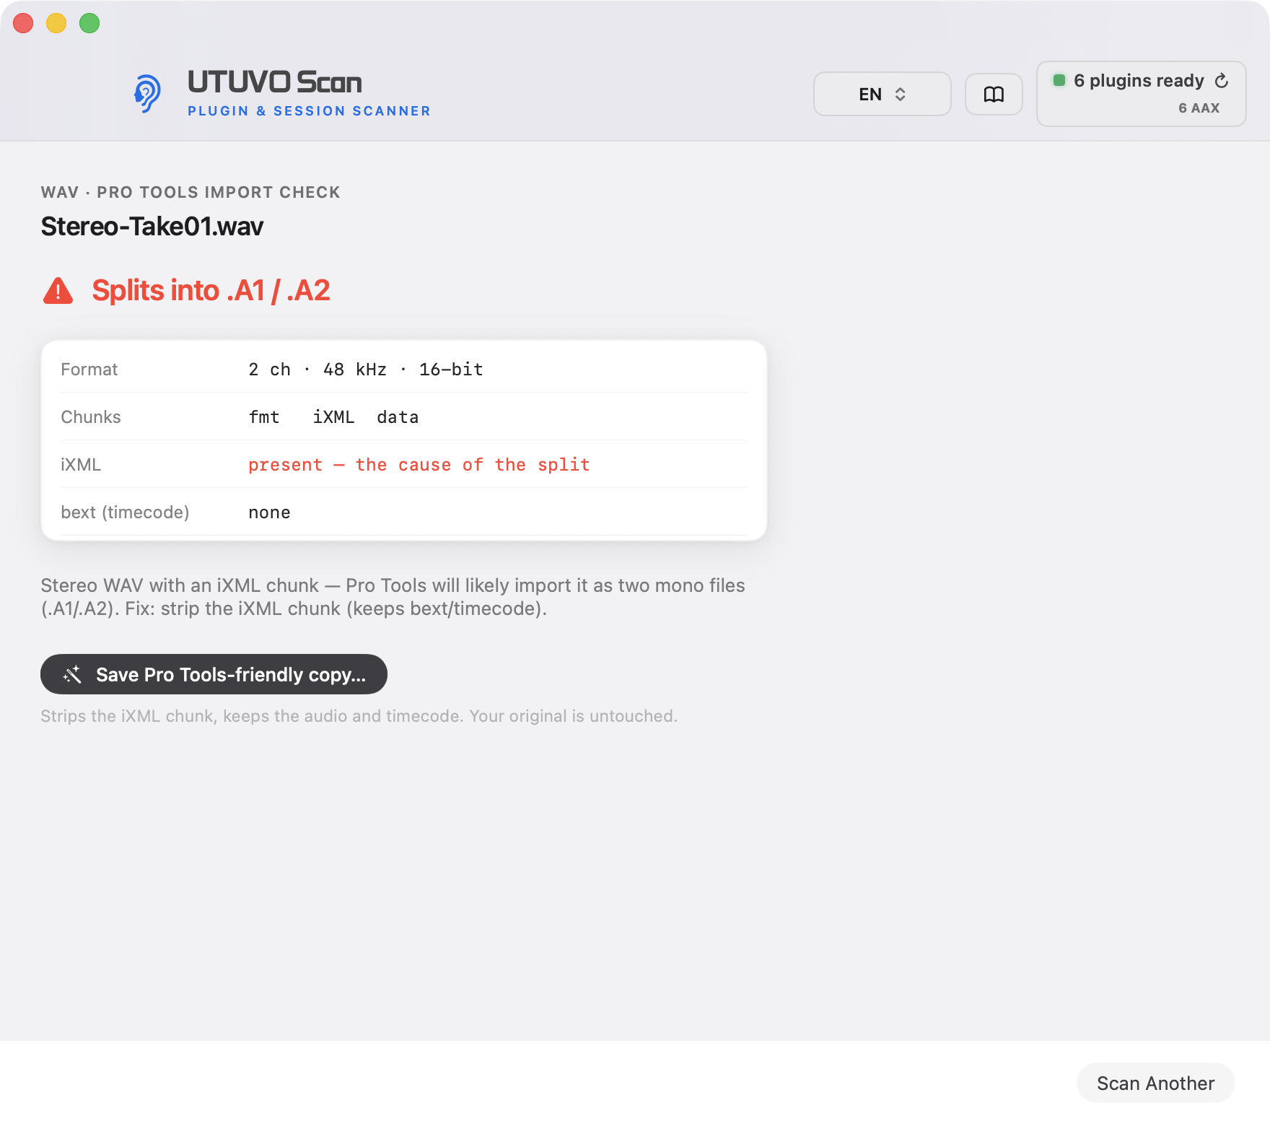Close the window with the red button
The width and height of the screenshot is (1270, 1126).
pyautogui.click(x=23, y=23)
